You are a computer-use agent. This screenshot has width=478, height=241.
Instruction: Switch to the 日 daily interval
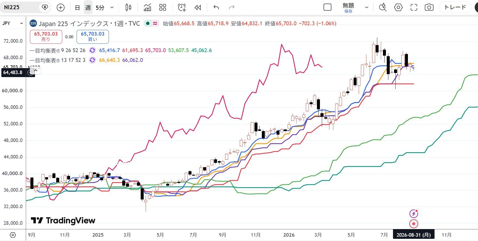point(77,8)
